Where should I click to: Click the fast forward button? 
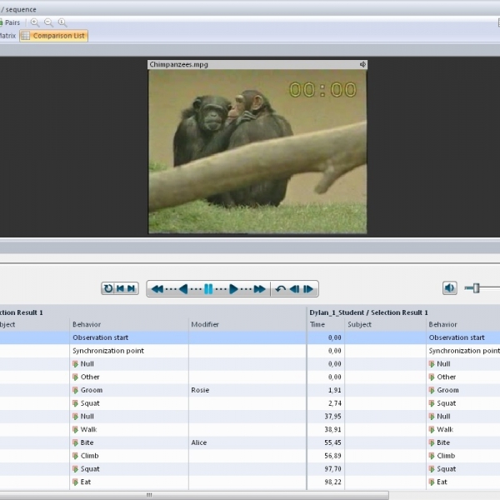pyautogui.click(x=259, y=289)
